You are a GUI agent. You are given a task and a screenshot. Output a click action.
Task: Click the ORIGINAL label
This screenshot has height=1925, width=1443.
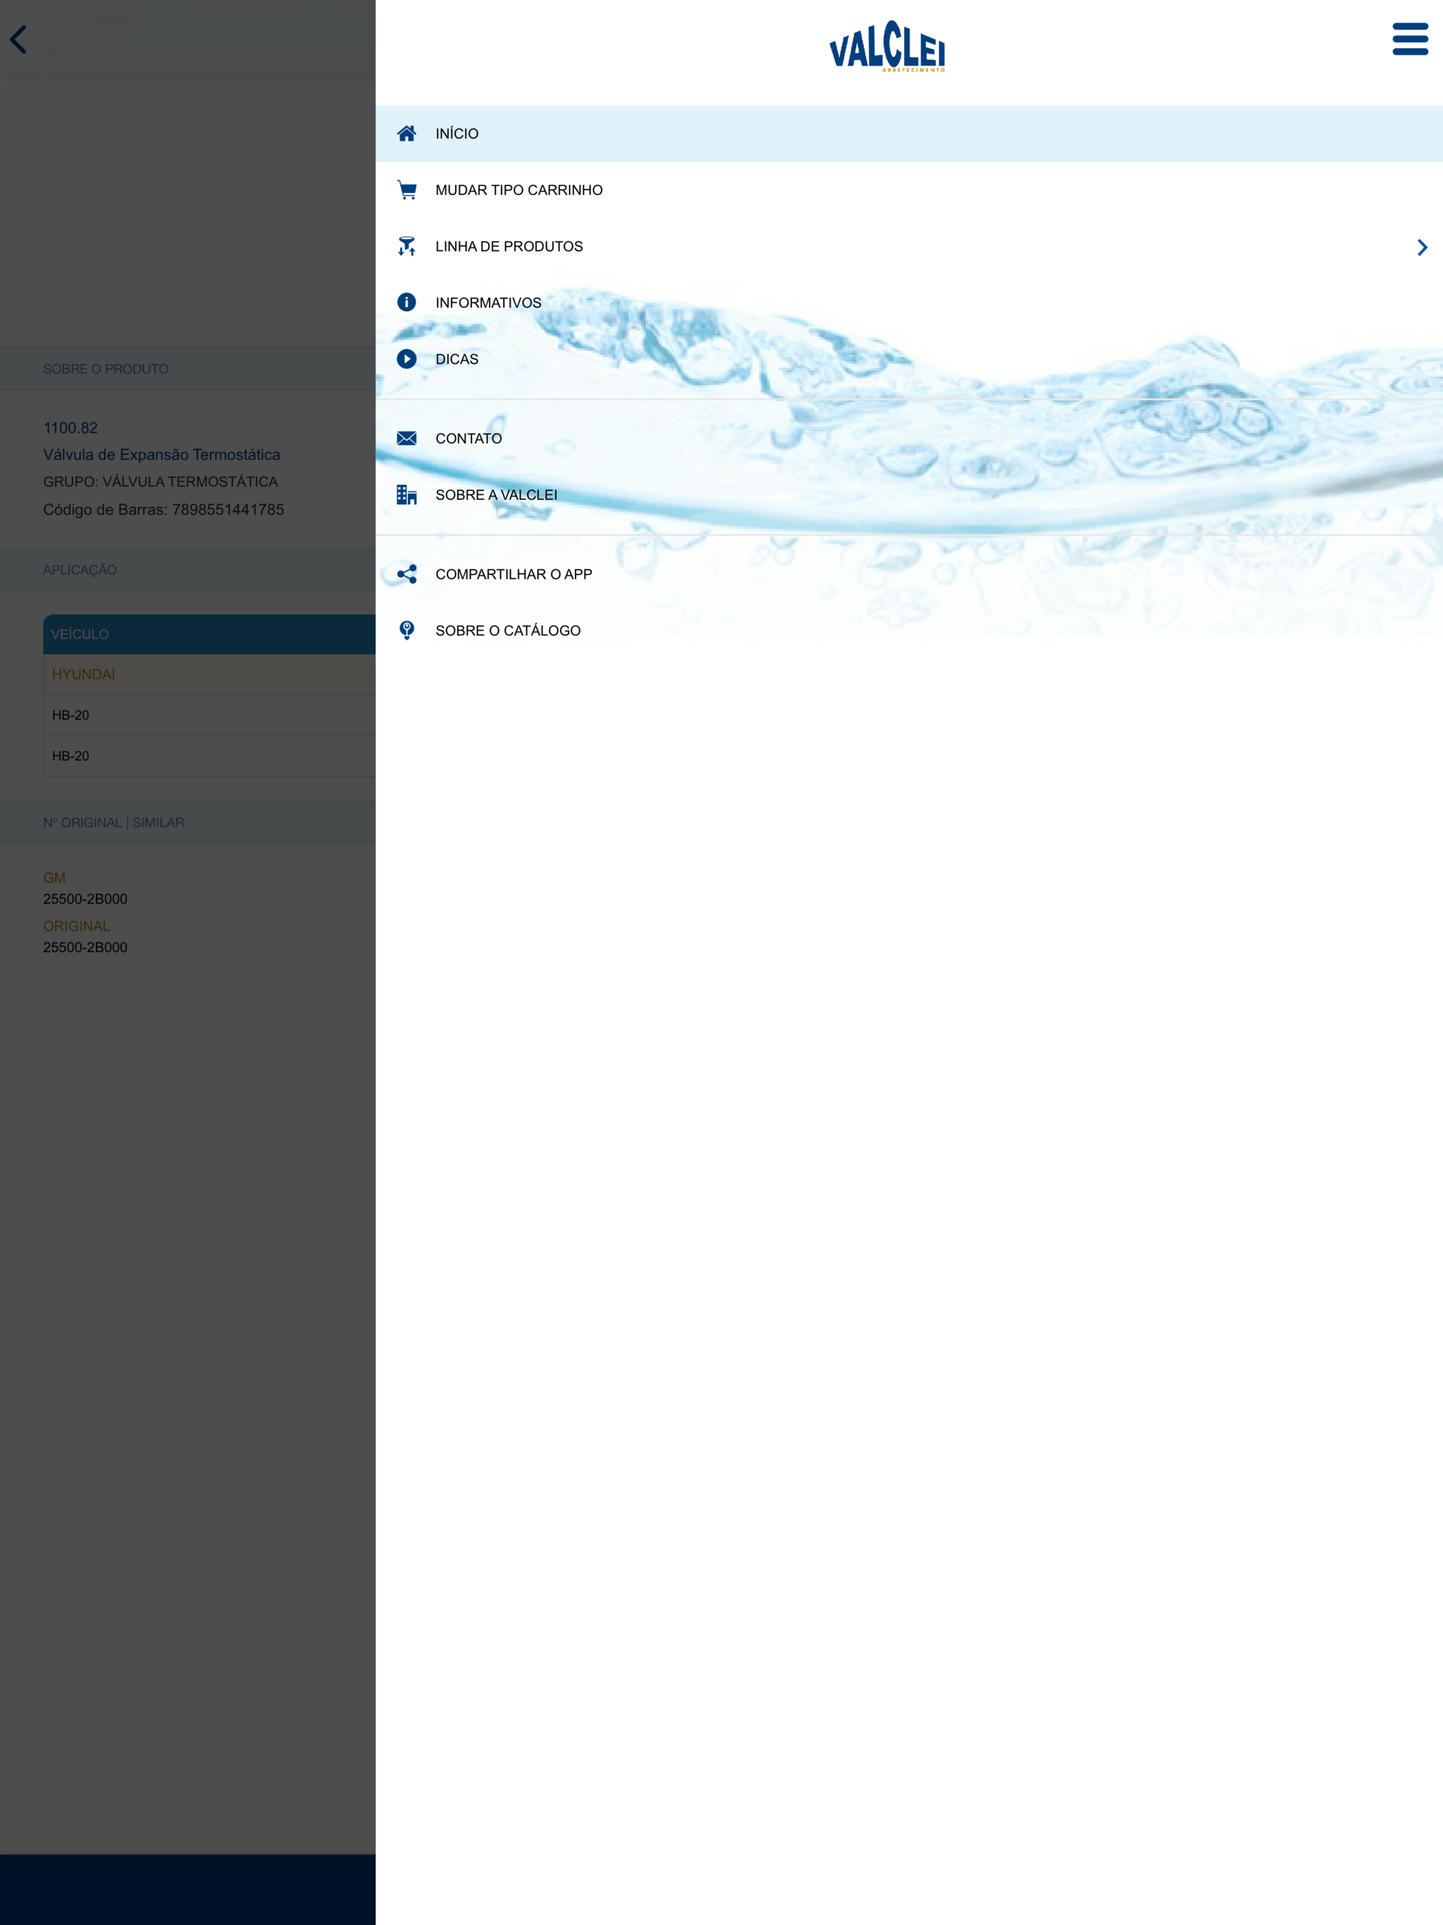click(x=77, y=926)
